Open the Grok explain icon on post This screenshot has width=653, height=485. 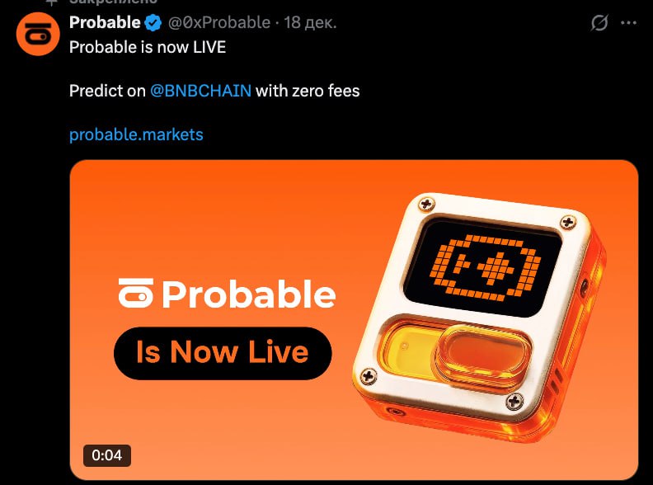599,22
